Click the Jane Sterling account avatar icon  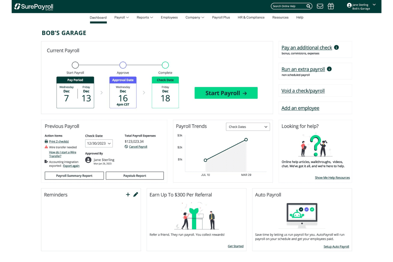[349, 5]
